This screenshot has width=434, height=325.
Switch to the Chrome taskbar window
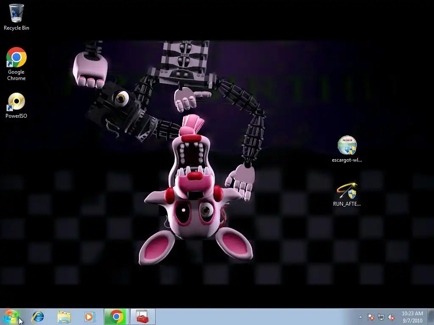(x=116, y=317)
